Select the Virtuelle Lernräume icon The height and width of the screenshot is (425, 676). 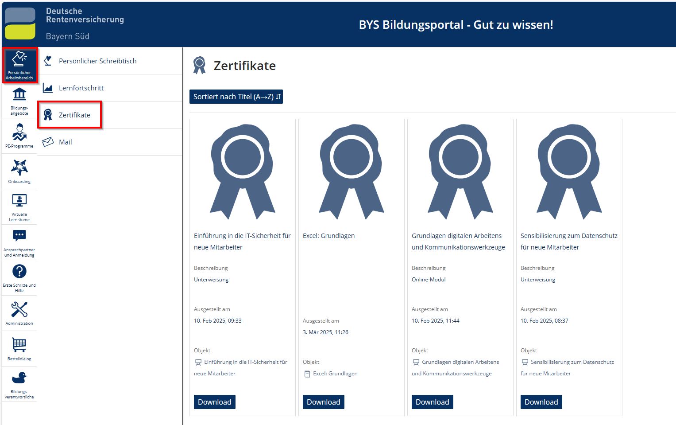tap(19, 207)
